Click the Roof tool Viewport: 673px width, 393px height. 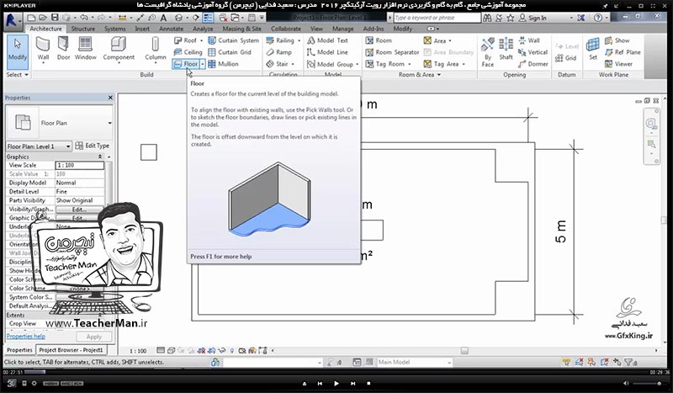[x=185, y=40]
